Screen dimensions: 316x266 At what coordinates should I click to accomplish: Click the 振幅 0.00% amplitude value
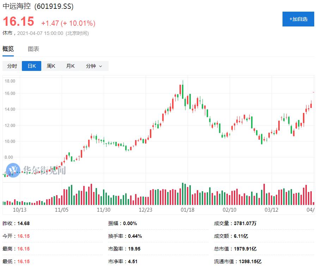coord(130,223)
